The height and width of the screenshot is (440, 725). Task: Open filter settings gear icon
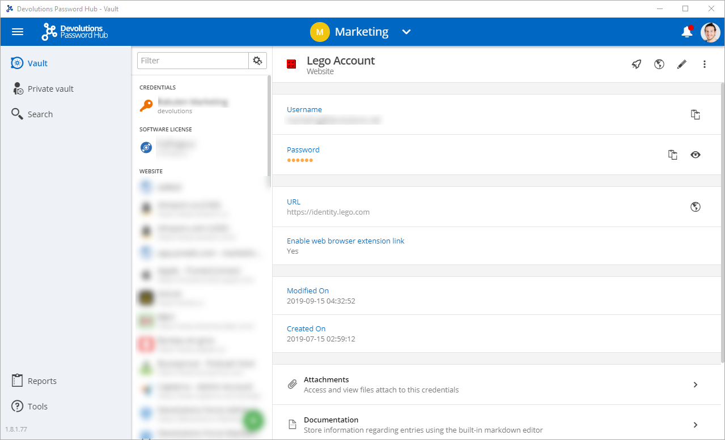[x=257, y=61]
